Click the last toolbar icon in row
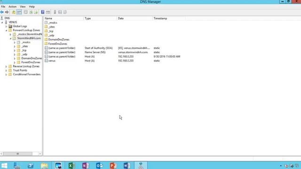301x169 pixels. point(65,12)
